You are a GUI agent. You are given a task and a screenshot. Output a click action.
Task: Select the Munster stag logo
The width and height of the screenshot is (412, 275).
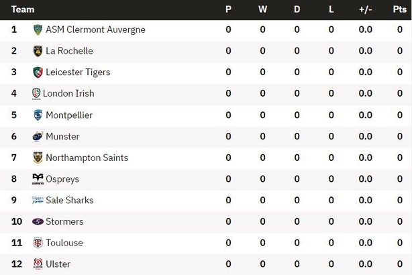38,136
